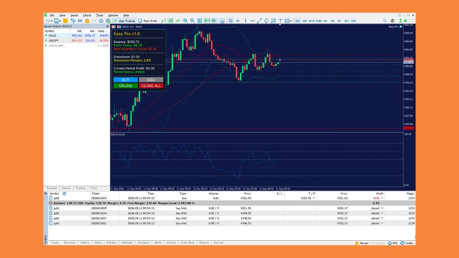
Task: Select the Fibonacci retracement tool
Action: pyautogui.click(x=273, y=21)
